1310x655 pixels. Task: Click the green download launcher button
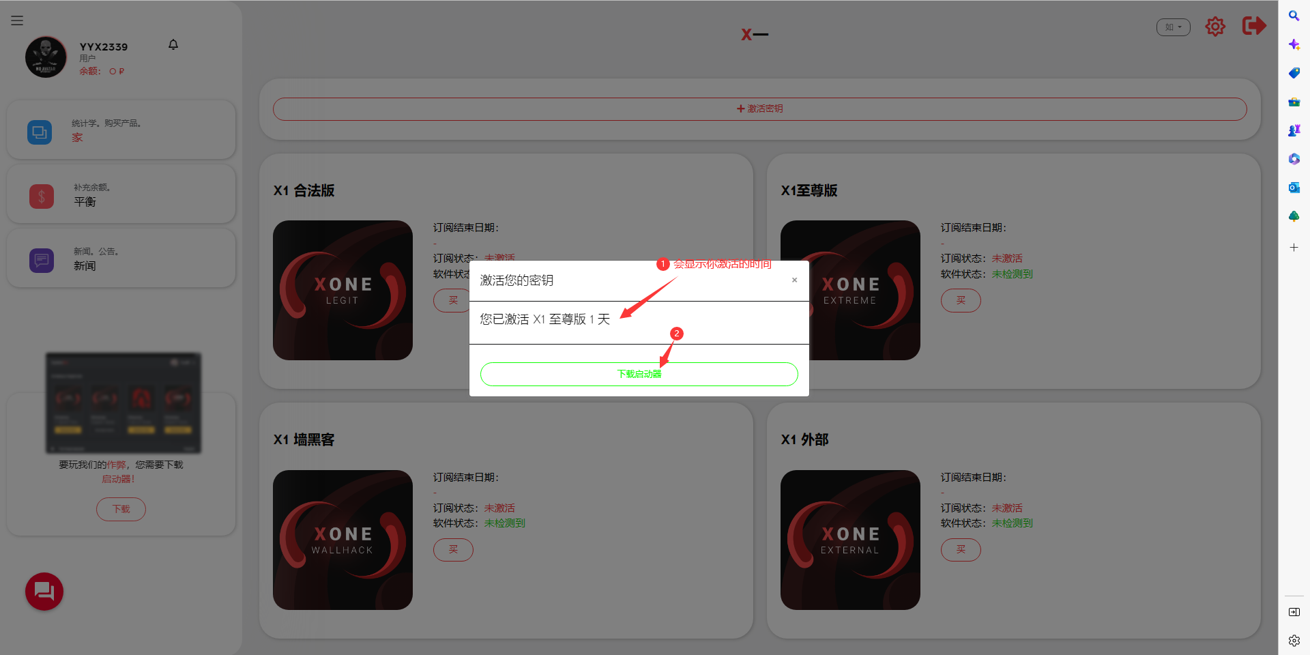(x=639, y=374)
